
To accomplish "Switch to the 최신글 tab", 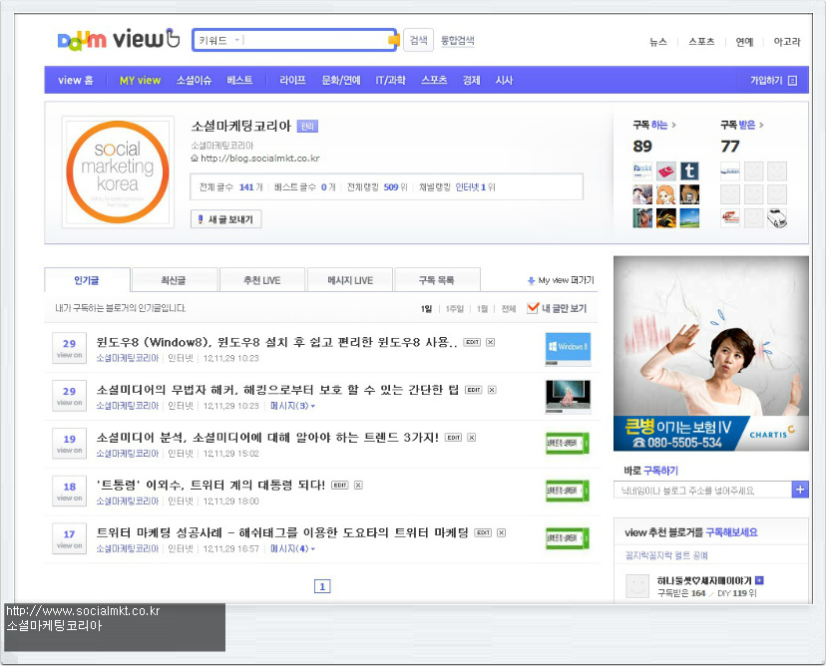I will [x=175, y=279].
